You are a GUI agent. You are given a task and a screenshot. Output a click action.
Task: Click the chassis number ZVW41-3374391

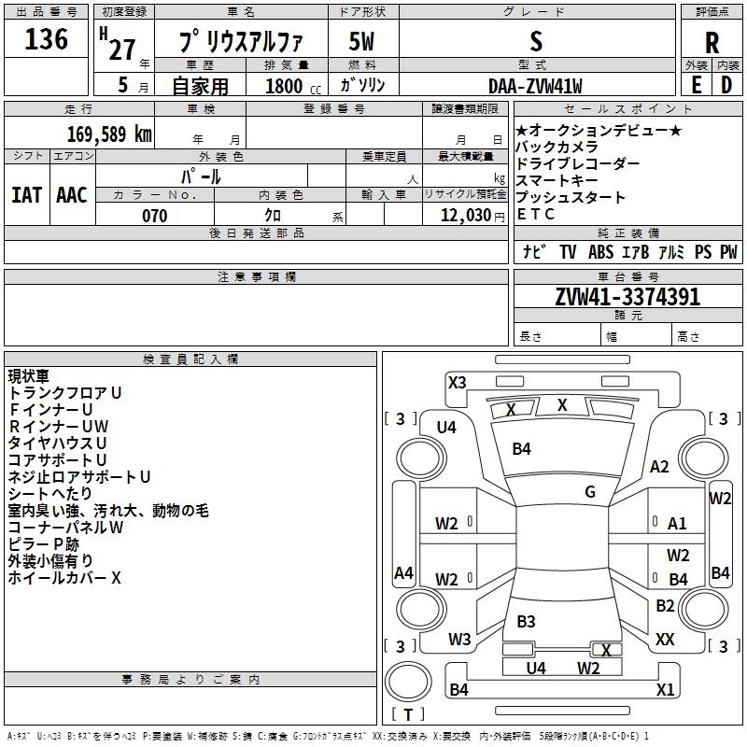click(627, 298)
